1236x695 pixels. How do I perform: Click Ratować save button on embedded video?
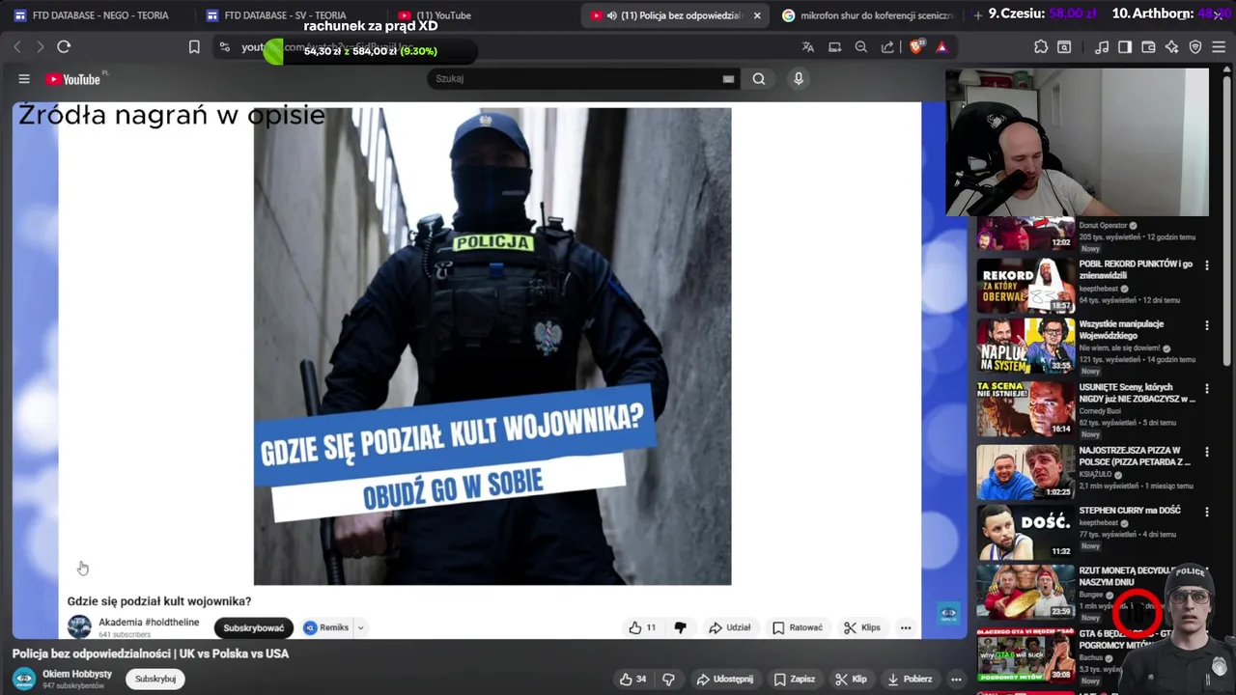point(798,627)
